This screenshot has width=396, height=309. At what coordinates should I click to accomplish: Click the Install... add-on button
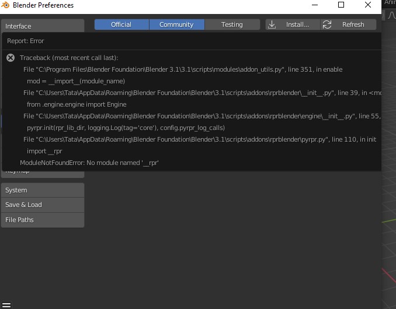click(293, 24)
